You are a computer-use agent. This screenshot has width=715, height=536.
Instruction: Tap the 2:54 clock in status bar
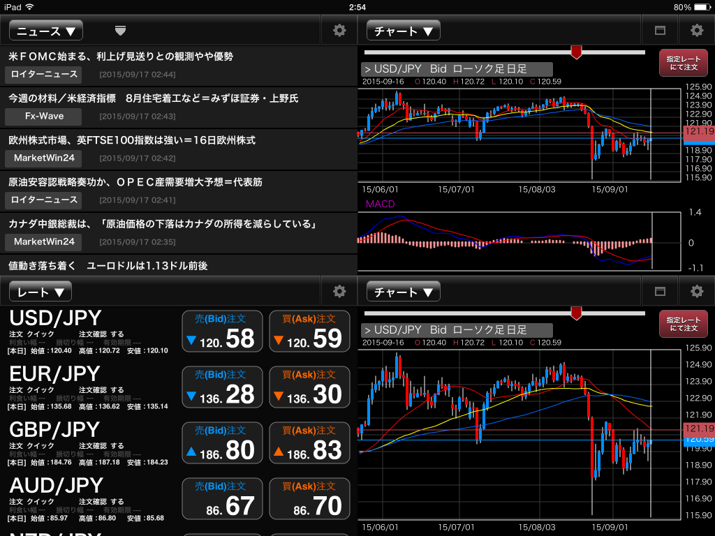tap(357, 7)
